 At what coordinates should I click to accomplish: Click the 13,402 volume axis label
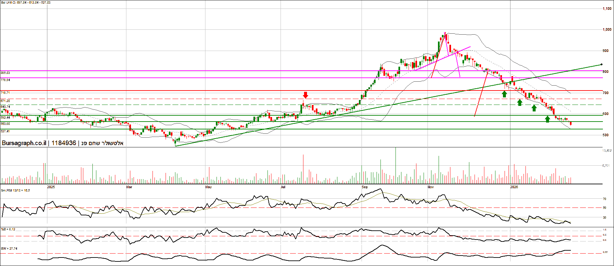[607, 151]
